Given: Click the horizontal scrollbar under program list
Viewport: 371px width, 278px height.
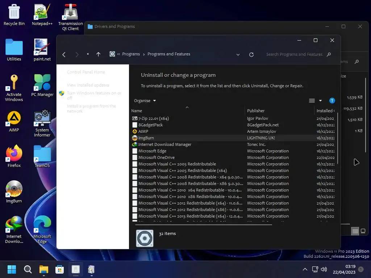Looking at the screenshot, I should pos(204,224).
